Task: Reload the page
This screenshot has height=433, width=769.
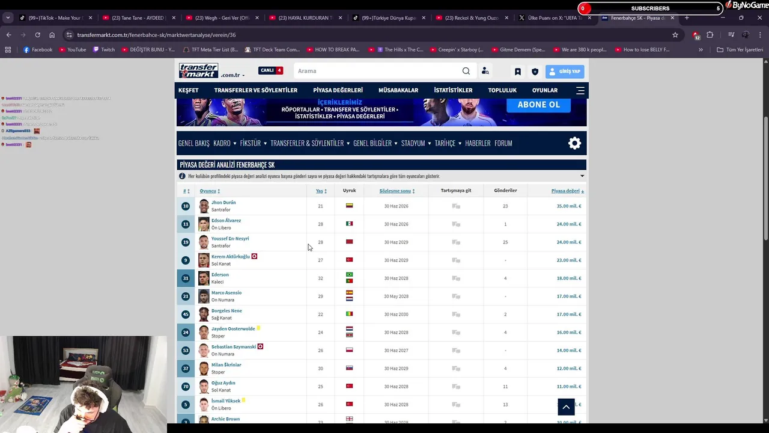Action: (x=37, y=35)
